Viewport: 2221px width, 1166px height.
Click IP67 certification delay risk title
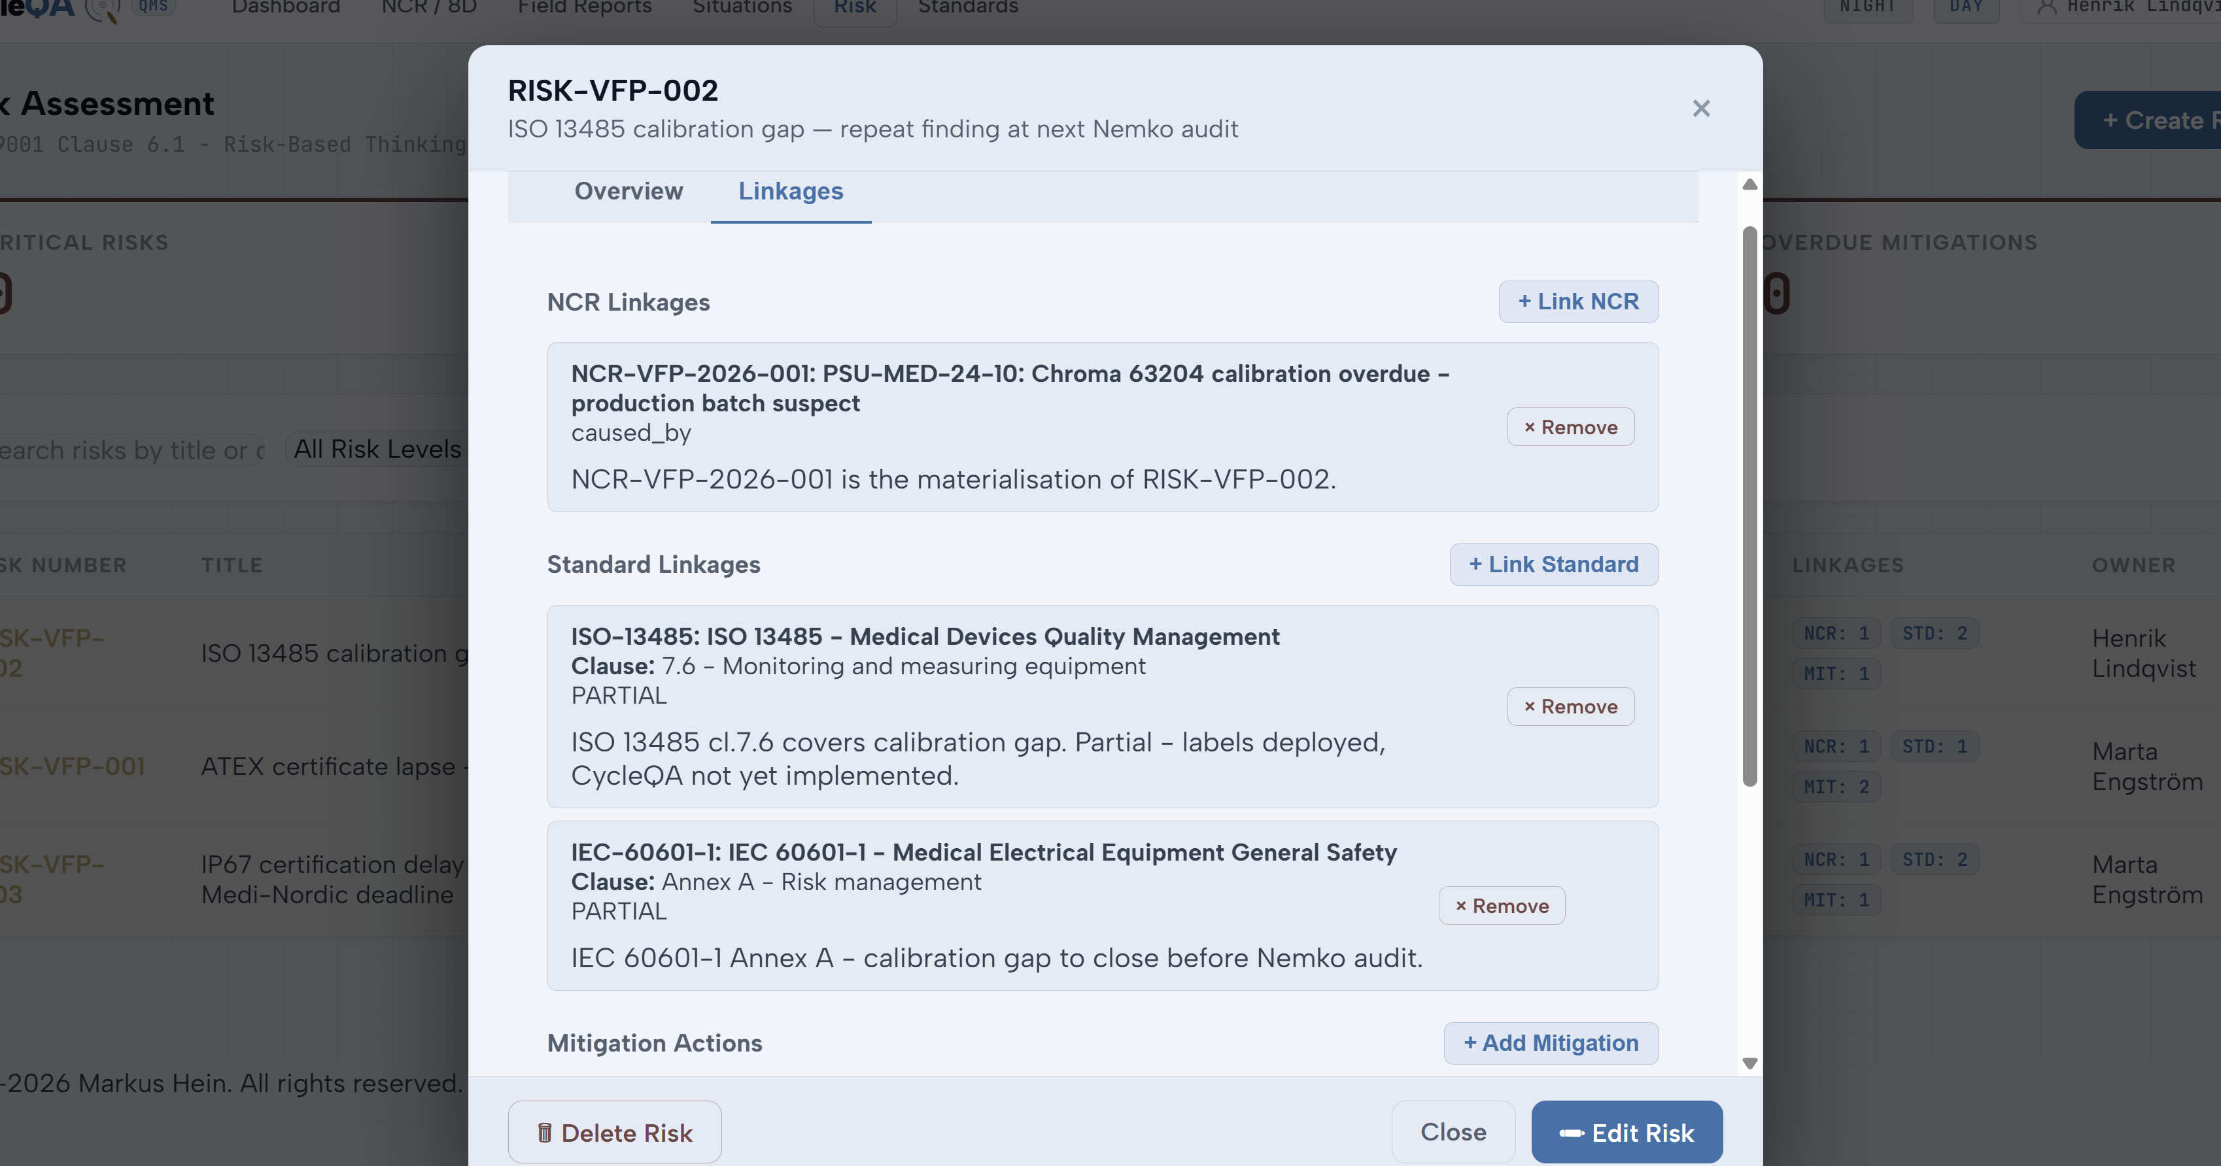tap(334, 880)
